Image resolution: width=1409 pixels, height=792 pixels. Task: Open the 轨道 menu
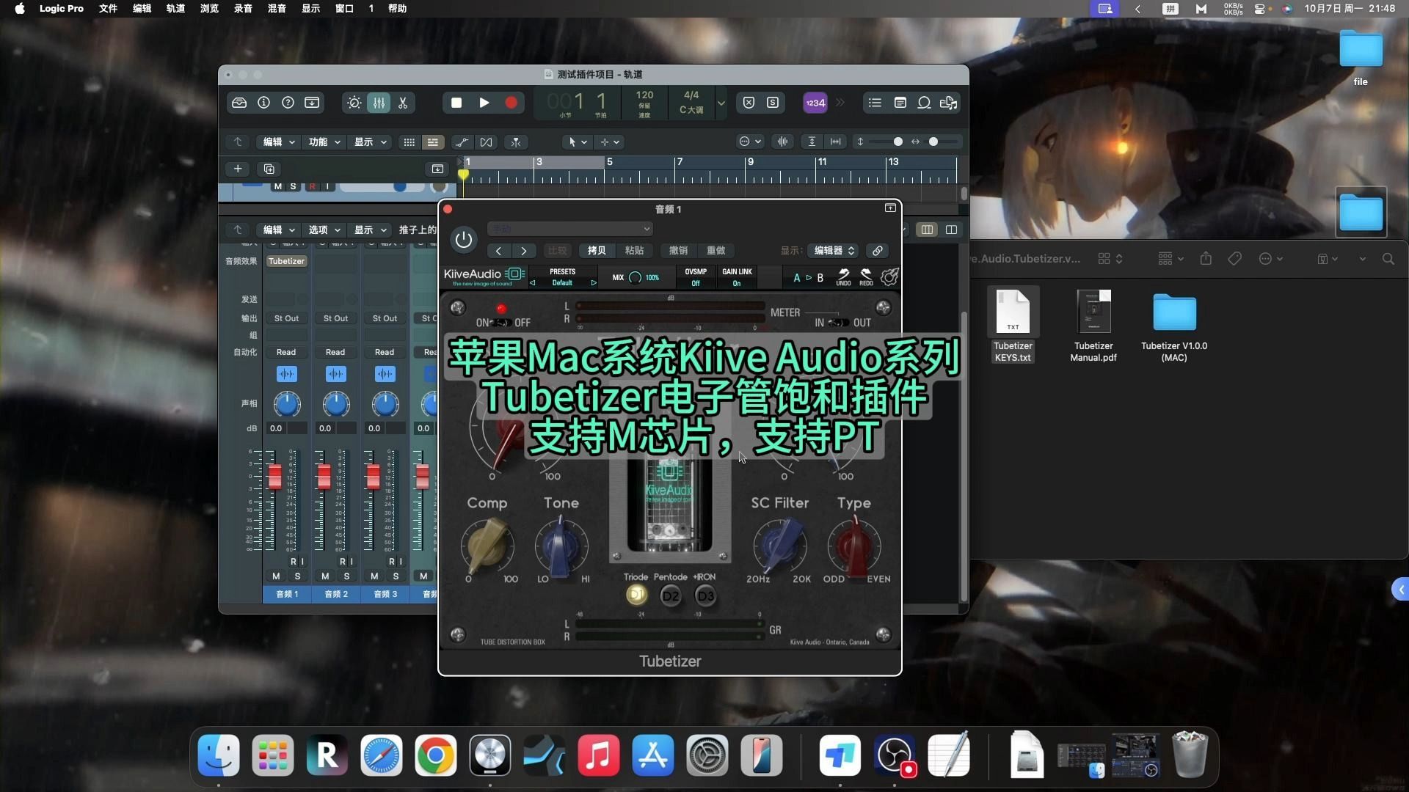point(175,9)
